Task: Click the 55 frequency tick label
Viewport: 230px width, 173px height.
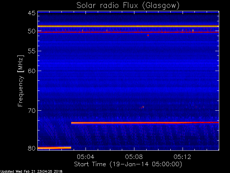Action: coord(32,51)
